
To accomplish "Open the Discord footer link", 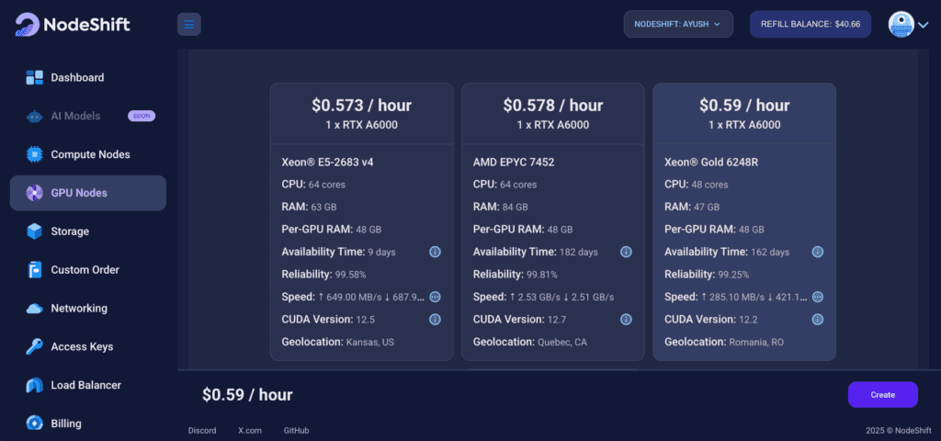I will point(202,430).
